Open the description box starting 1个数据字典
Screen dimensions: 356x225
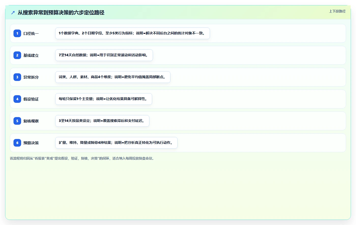click(133, 33)
